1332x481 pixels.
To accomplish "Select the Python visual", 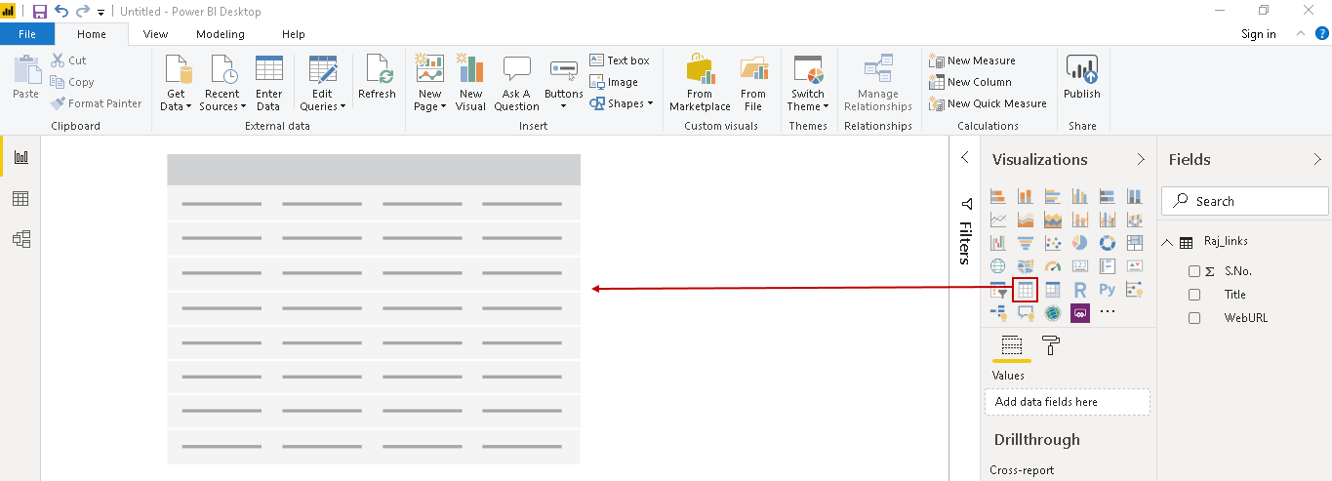I will tap(1108, 290).
